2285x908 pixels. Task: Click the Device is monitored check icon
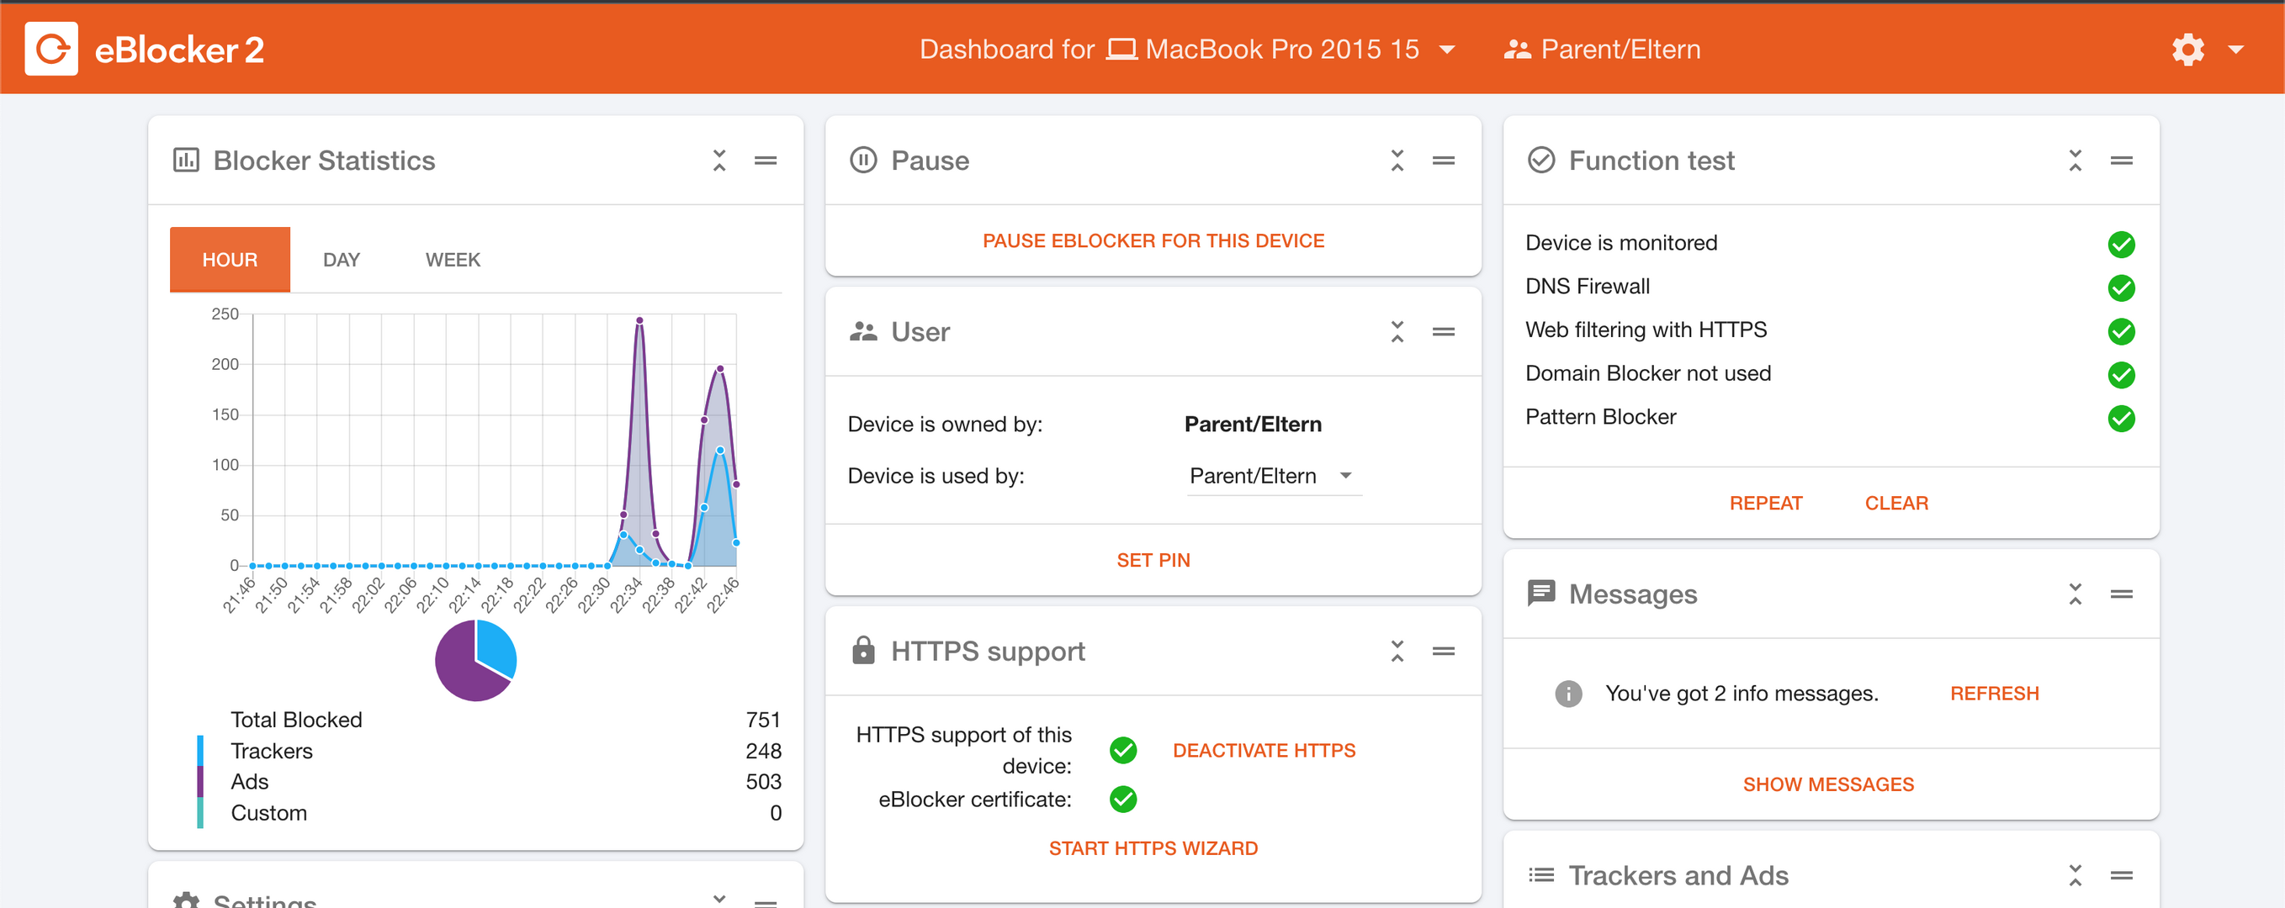[2121, 244]
